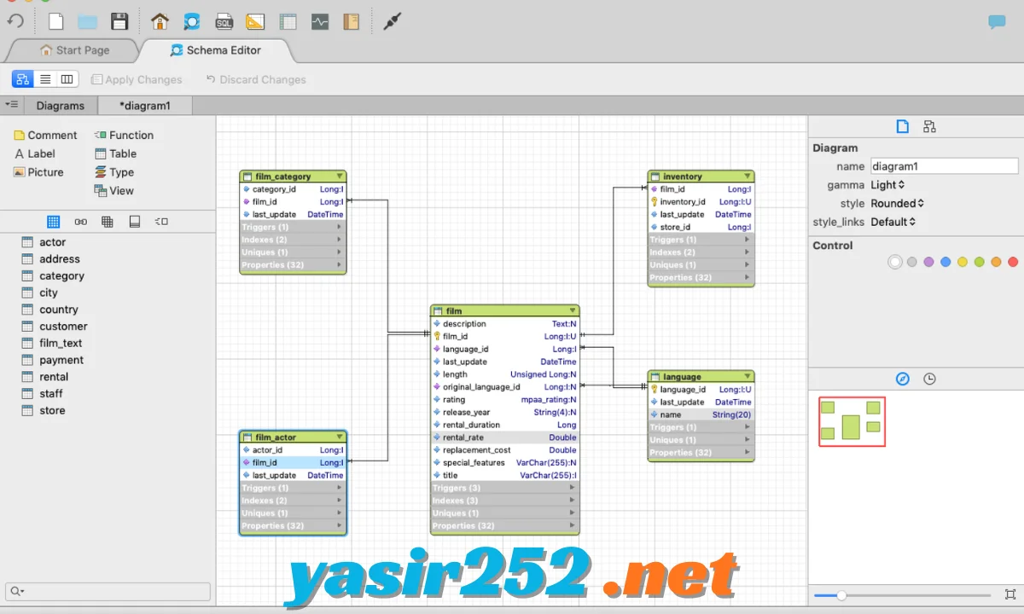1024x614 pixels.
Task: Save using the floppy disk icon
Action: tap(119, 21)
